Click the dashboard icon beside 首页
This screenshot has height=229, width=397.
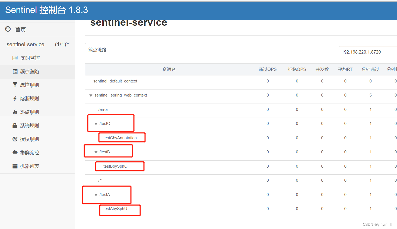coord(8,29)
